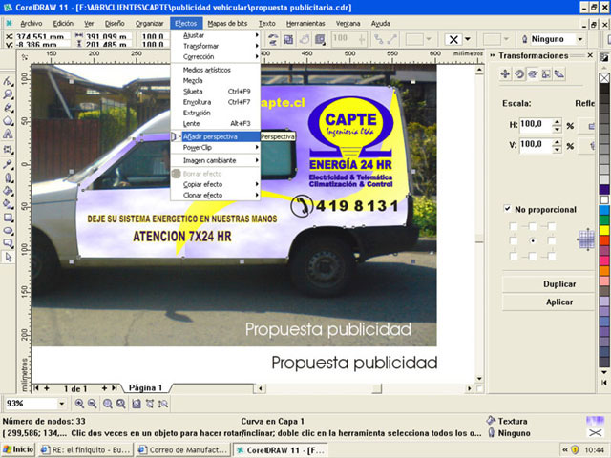Screen dimensions: 611x458
Task: Open the Size tab in Transformaciones
Action: click(x=546, y=73)
